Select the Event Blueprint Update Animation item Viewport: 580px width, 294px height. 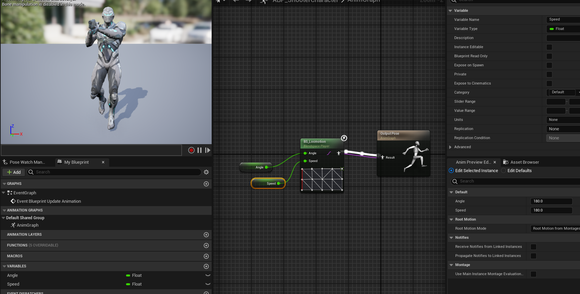tap(49, 201)
